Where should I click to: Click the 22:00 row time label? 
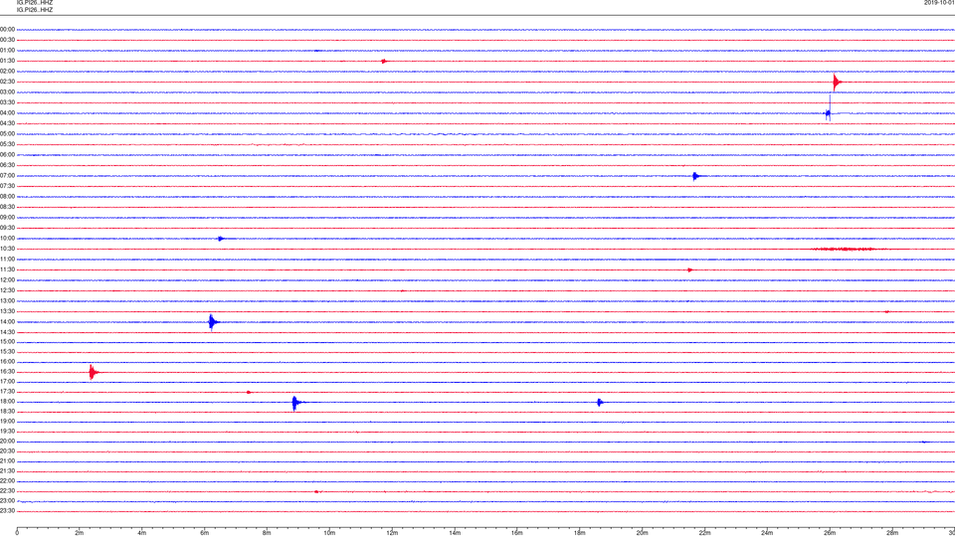click(x=7, y=481)
